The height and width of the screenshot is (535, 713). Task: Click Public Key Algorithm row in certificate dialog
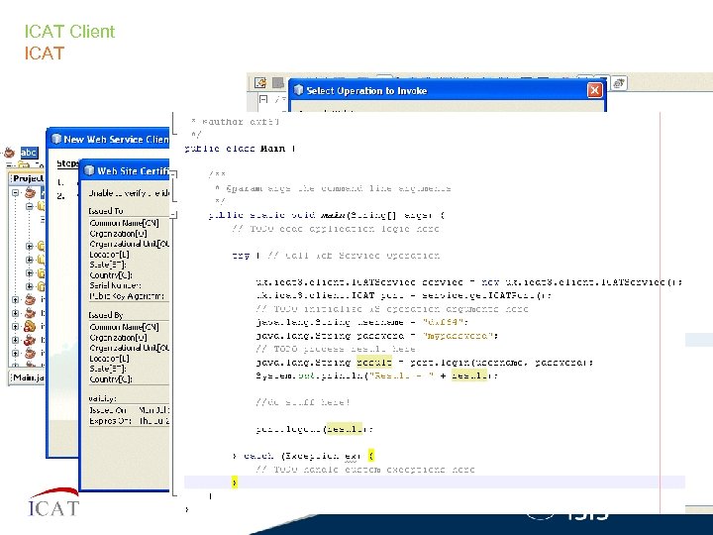point(127,296)
